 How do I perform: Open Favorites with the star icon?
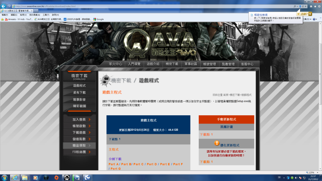pyautogui.click(x=315, y=6)
